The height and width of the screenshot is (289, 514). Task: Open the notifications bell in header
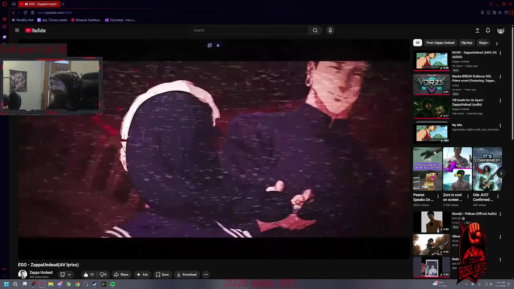pyautogui.click(x=488, y=31)
